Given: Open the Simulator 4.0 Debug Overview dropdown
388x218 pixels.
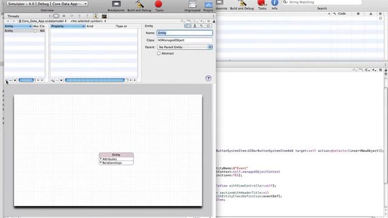Looking at the screenshot, I should (x=47, y=4).
